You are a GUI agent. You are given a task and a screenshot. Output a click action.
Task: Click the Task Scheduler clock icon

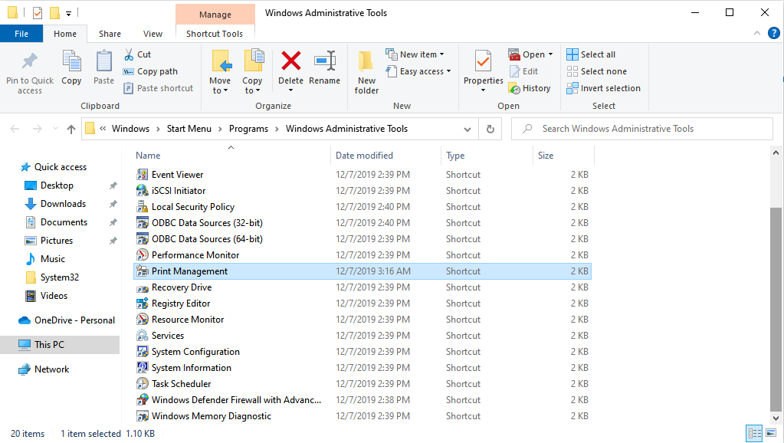point(143,384)
